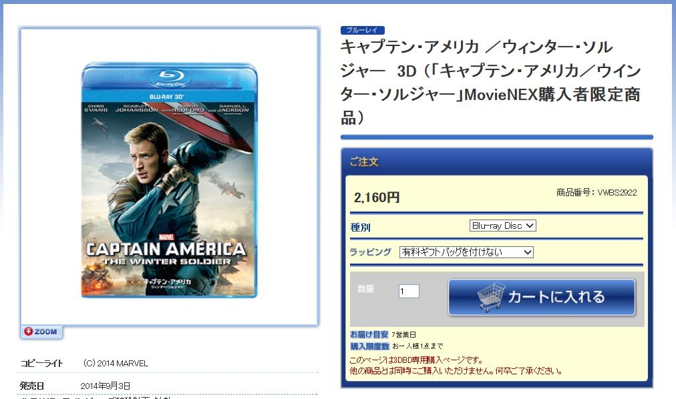The width and height of the screenshot is (676, 399).
Task: Click the 商品番号 VWBS2922 text
Action: [x=597, y=192]
